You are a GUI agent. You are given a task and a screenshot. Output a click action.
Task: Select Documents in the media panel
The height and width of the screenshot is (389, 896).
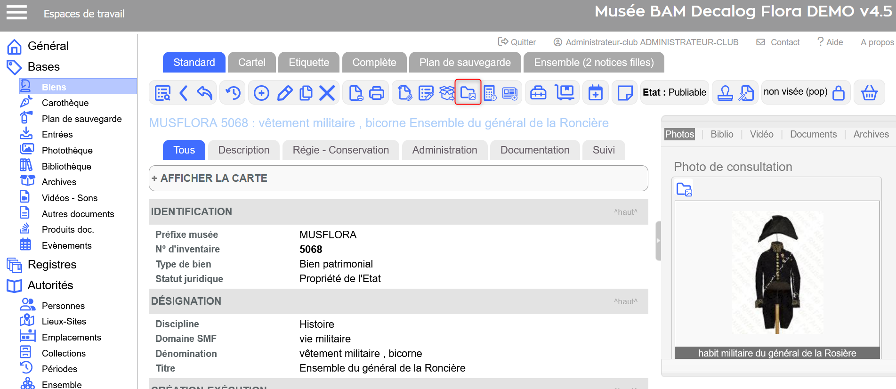(813, 134)
